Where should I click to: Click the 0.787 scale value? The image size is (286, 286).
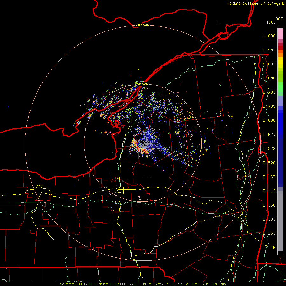click(x=269, y=92)
